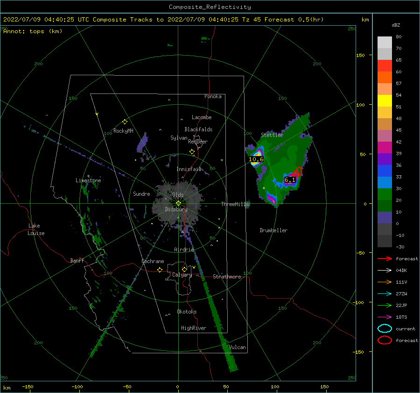Click the orange 111V arrow in legend
Image resolution: width=420 pixels, height=393 pixels.
[385, 282]
